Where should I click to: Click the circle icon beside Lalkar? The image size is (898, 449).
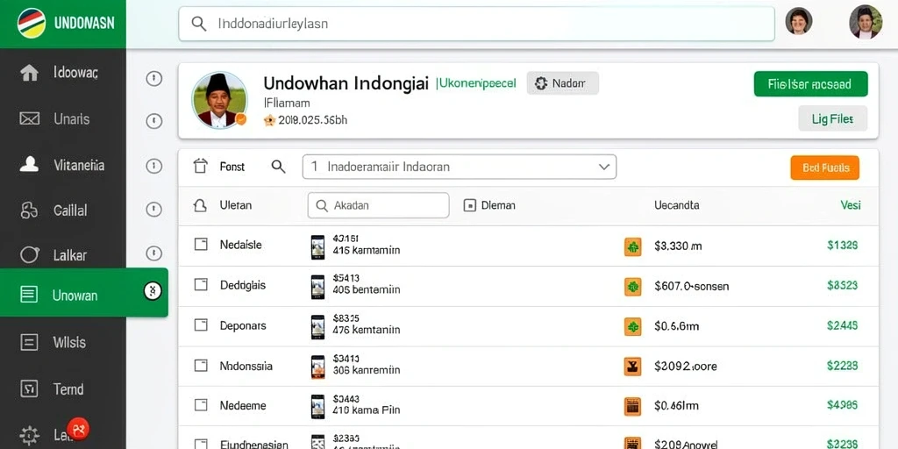coord(29,254)
